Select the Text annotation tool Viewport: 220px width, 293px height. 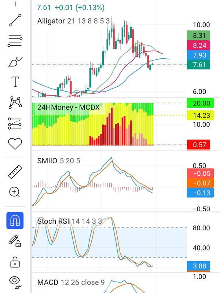[15, 82]
